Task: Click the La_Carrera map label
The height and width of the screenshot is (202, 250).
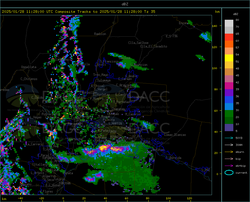Action: tap(34, 144)
